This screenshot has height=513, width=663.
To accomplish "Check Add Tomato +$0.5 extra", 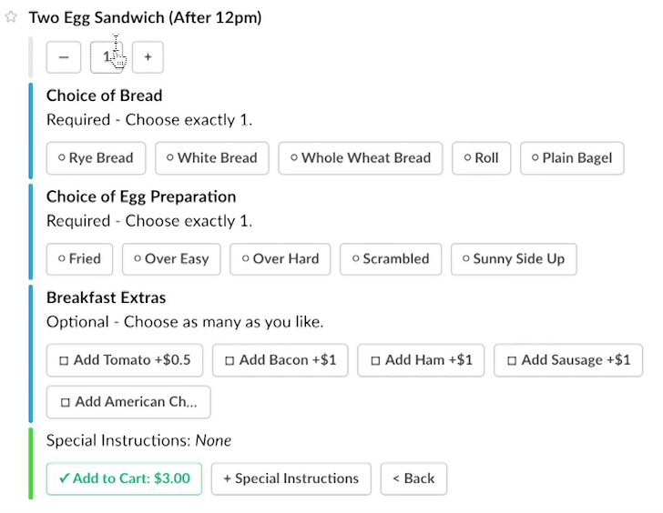I will point(125,360).
